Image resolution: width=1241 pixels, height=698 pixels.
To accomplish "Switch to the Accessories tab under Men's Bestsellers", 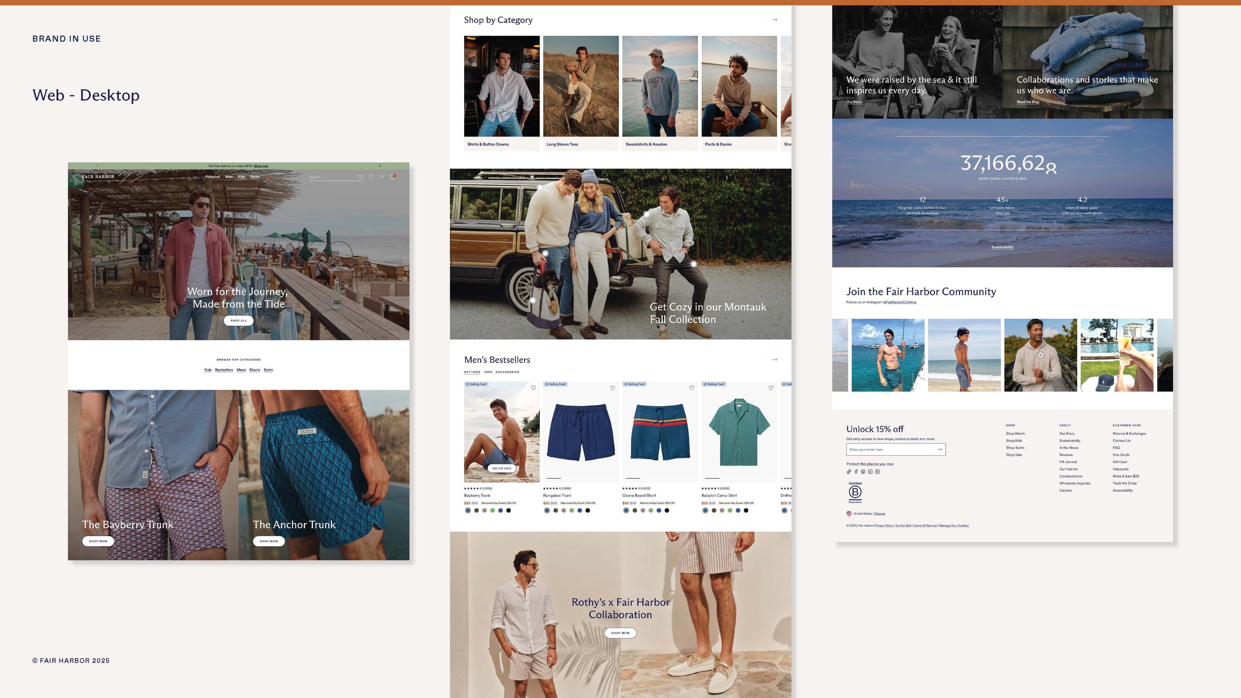I will (507, 372).
